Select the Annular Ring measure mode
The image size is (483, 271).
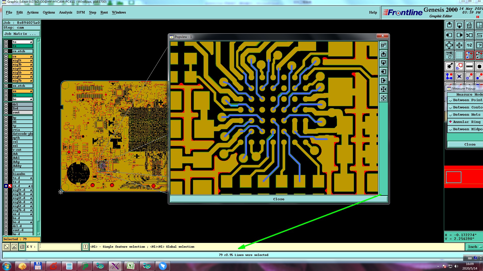coord(466,122)
